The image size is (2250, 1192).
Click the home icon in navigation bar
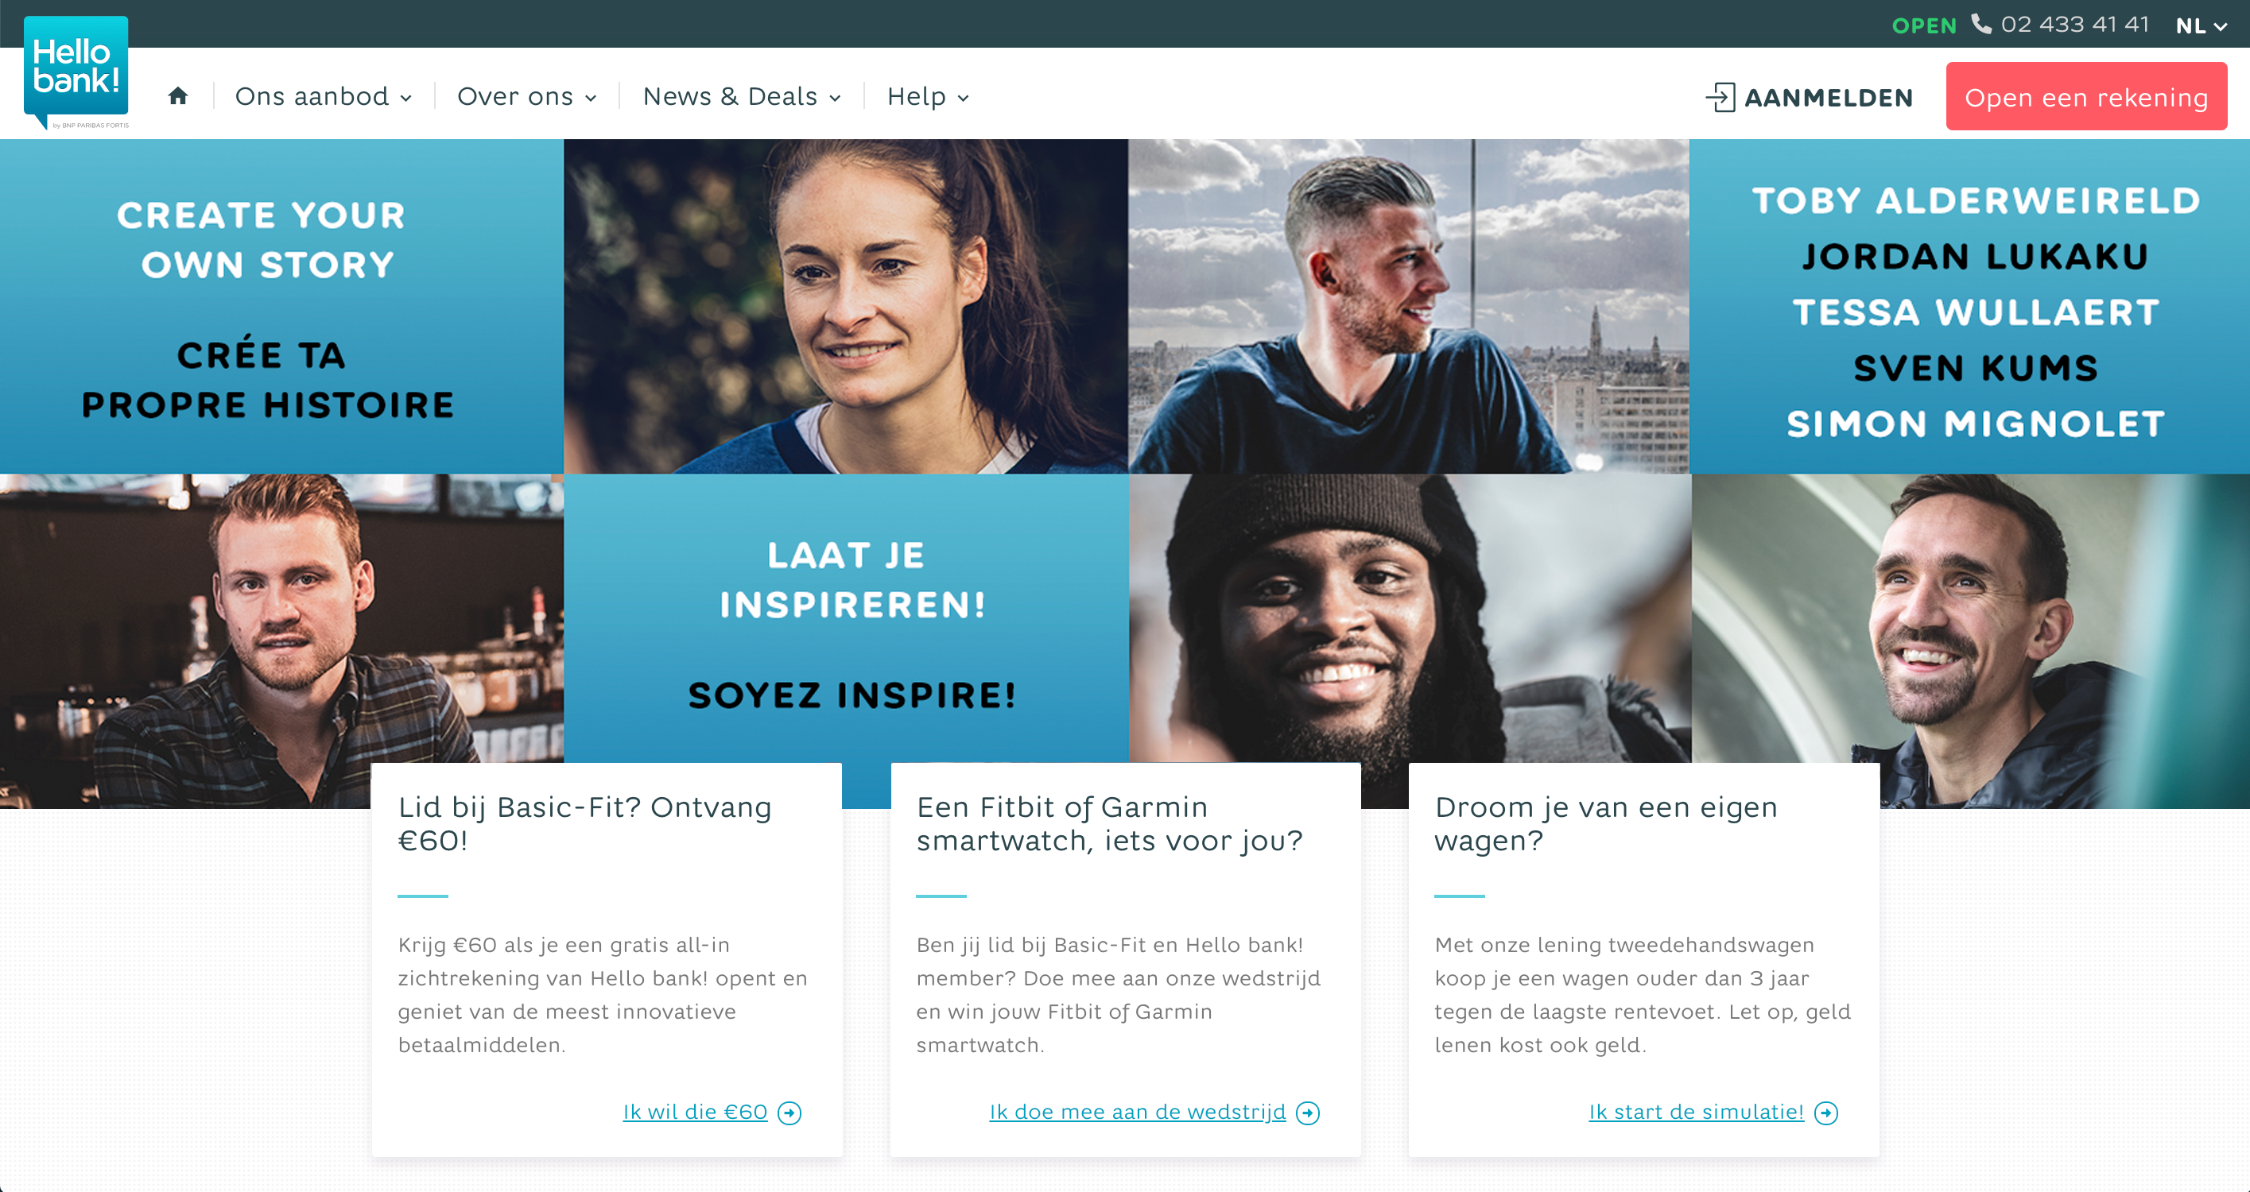click(178, 96)
